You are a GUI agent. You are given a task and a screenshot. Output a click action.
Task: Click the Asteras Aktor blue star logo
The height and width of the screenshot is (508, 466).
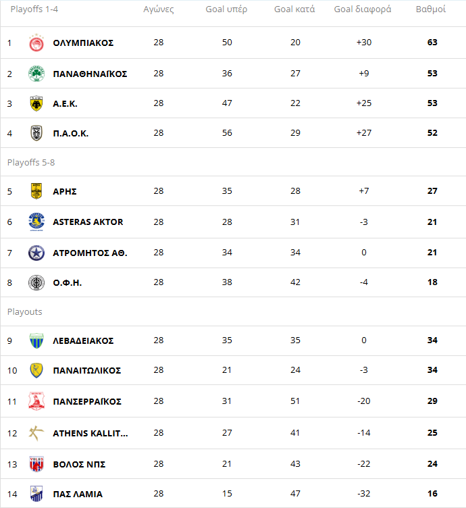36,222
